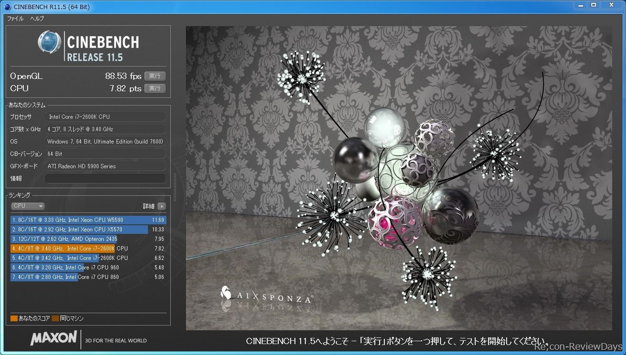Click the orange あなたのスコア legend swatch
The image size is (626, 355).
14,318
